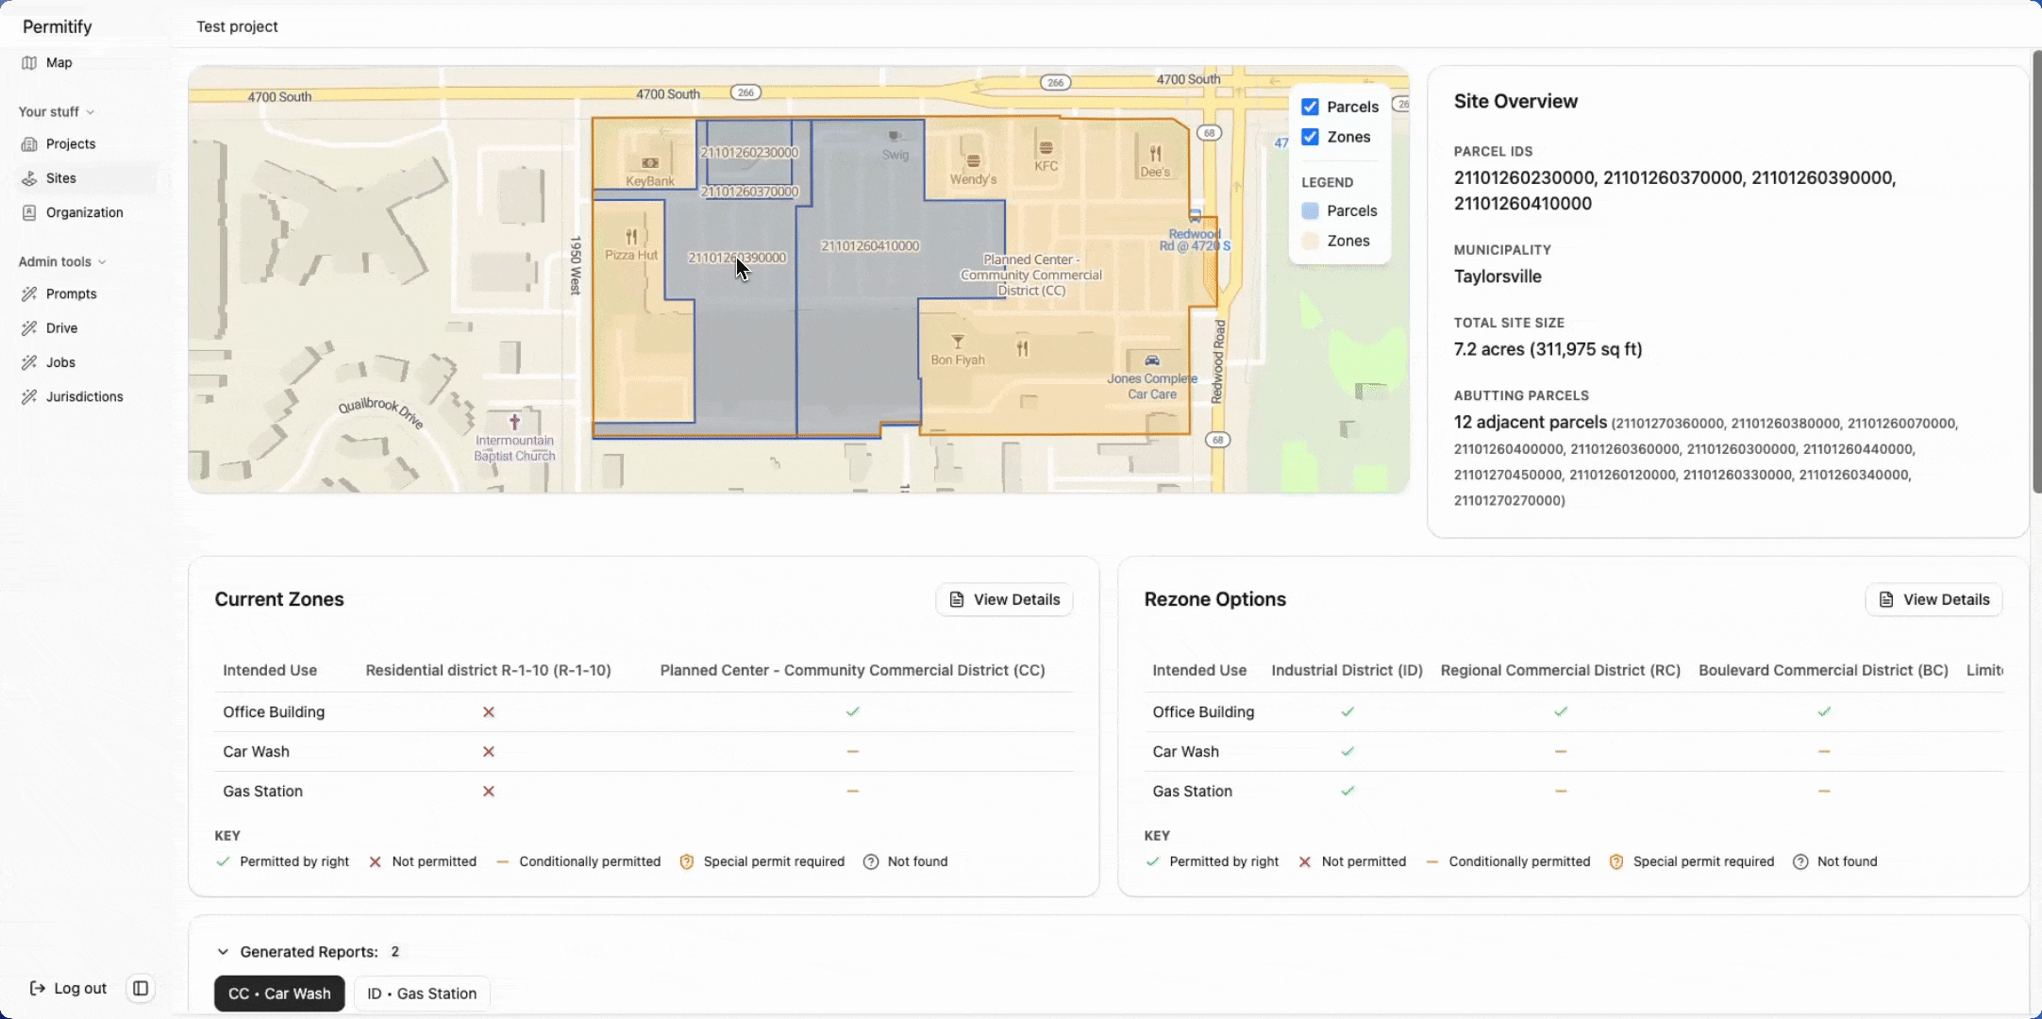Click the Jobs wand icon

click(29, 362)
